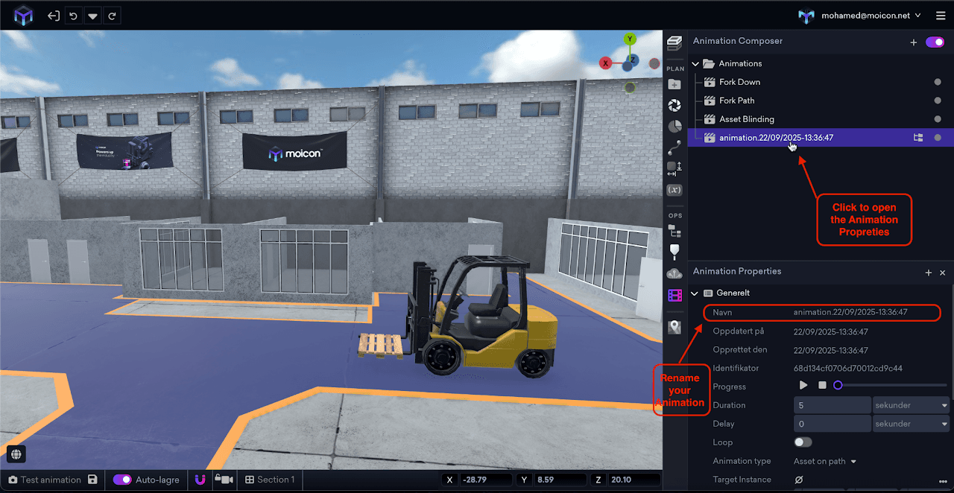Click the Navn field to rename animation
The height and width of the screenshot is (493, 954).
(850, 312)
